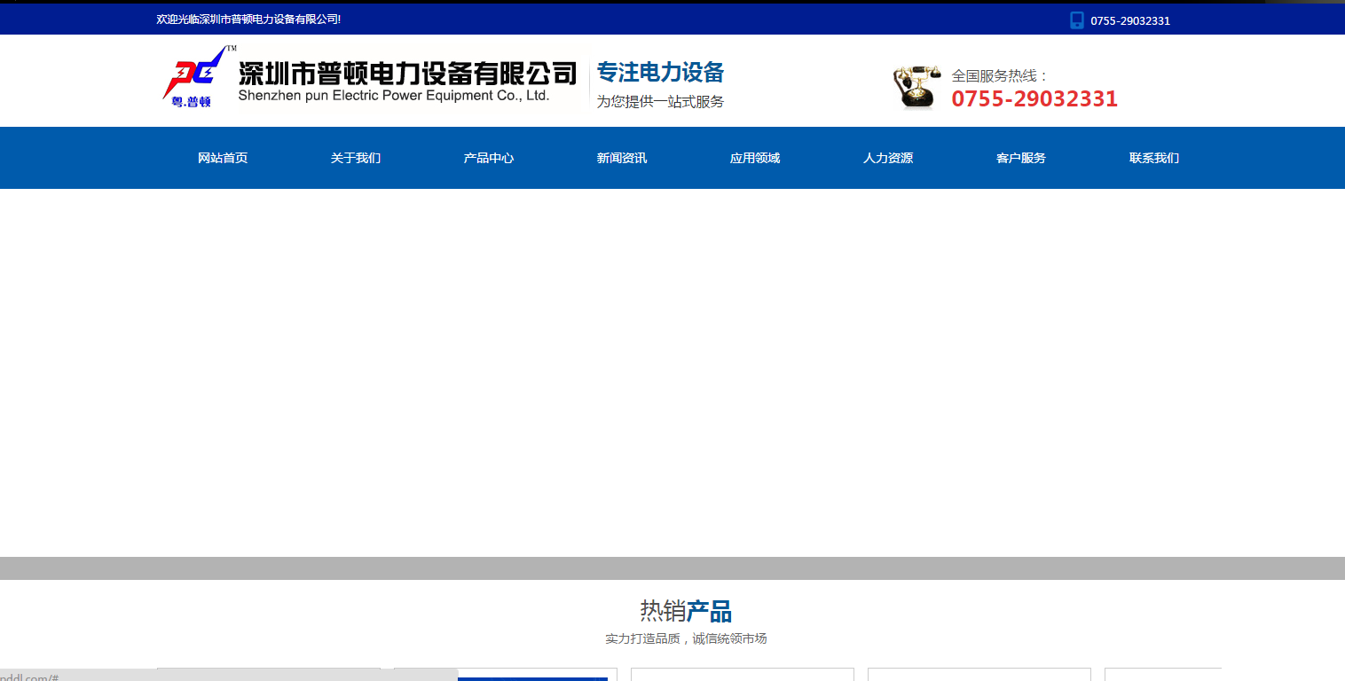Screen dimensions: 1345x681
Task: Click the 专注电力设备 slogan text
Action: tap(660, 73)
